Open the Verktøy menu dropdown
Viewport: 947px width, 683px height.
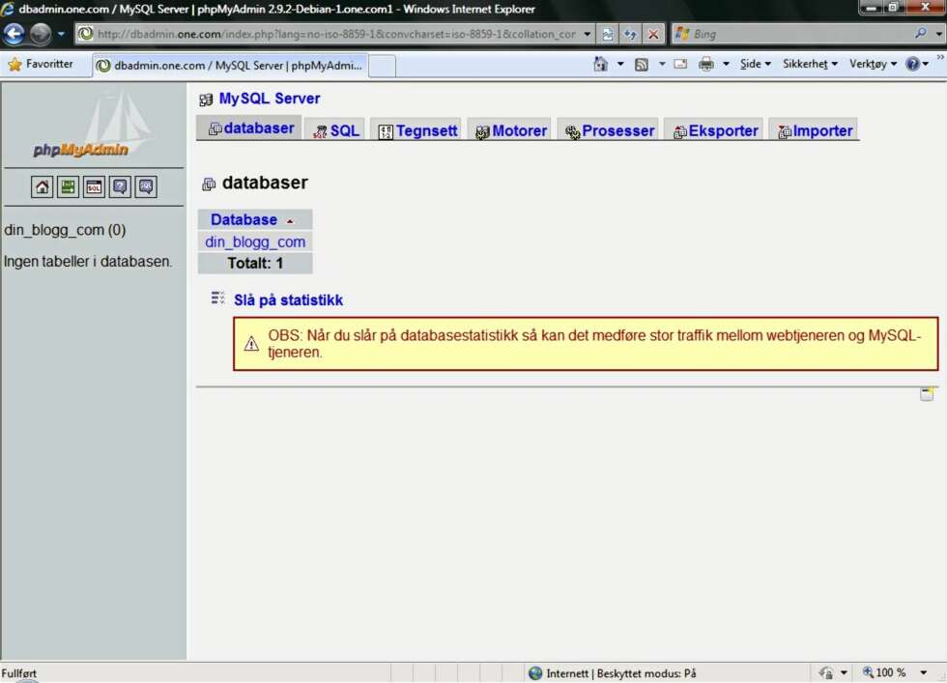(873, 64)
